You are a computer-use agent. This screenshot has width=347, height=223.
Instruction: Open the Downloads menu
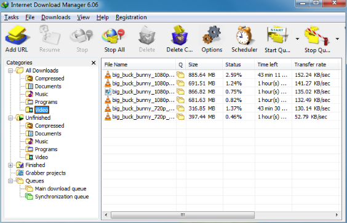click(56, 17)
